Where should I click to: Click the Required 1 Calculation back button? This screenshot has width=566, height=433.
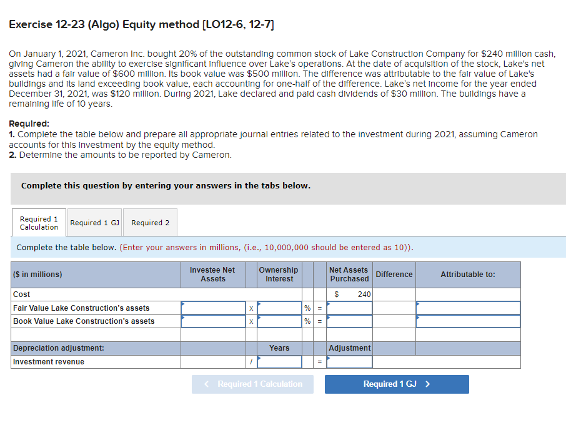[x=252, y=384]
